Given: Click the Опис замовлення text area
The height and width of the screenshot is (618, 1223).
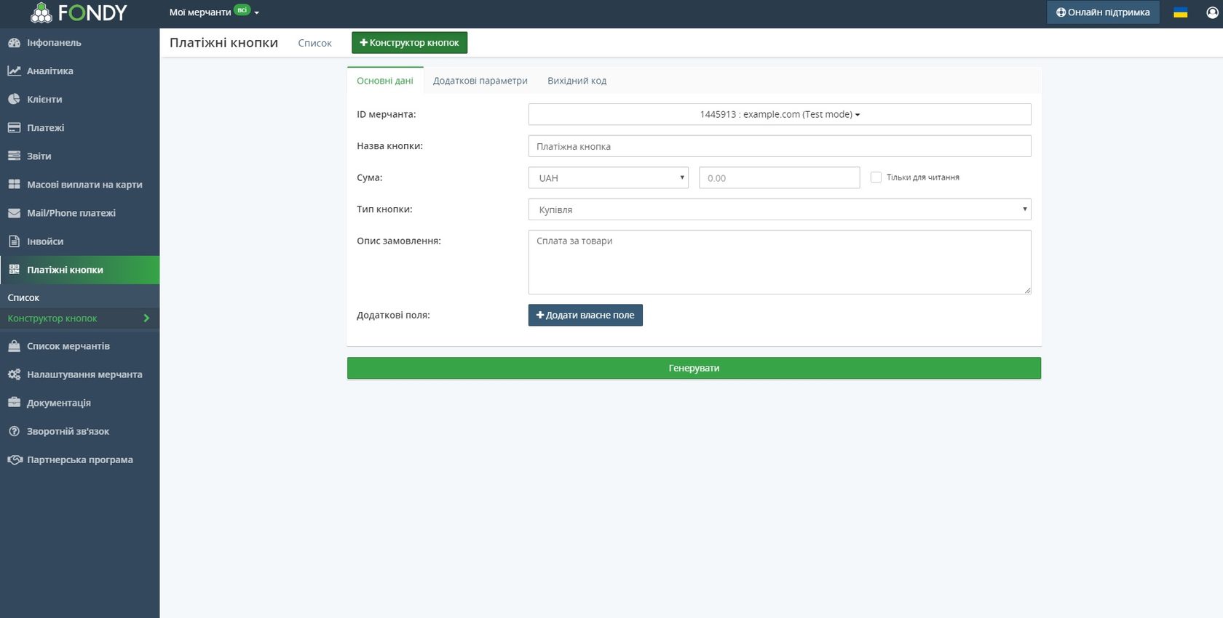Looking at the screenshot, I should pyautogui.click(x=779, y=262).
